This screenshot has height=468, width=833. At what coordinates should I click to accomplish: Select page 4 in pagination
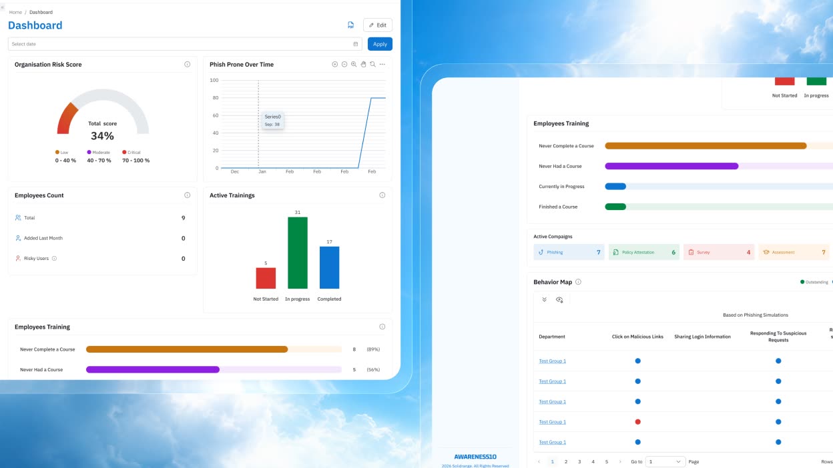593,461
